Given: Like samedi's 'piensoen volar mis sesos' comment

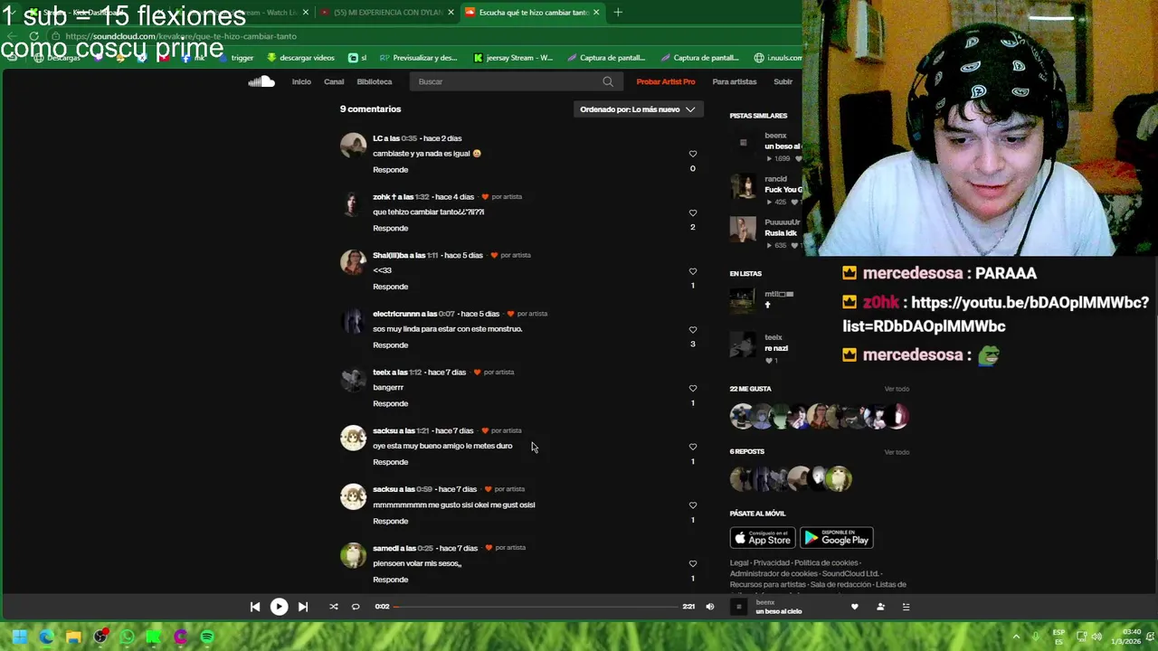Looking at the screenshot, I should [693, 563].
